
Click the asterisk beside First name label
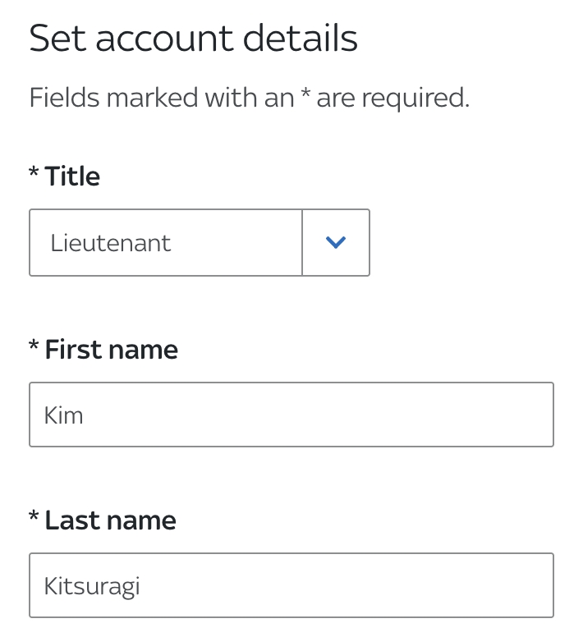click(x=34, y=347)
